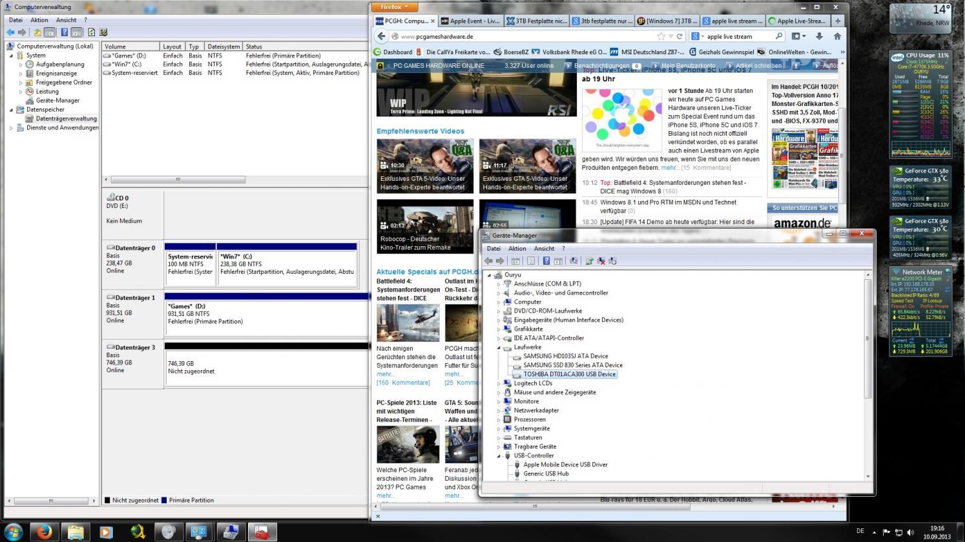Collapse the Datenspeicher node
965x542 pixels.
click(11, 110)
